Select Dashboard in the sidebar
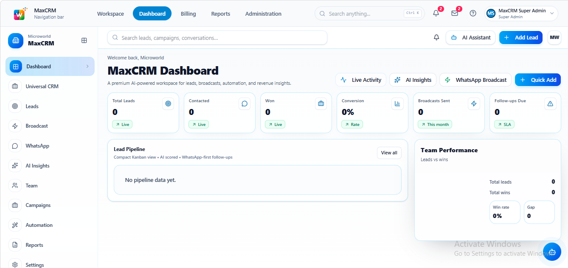Image resolution: width=568 pixels, height=268 pixels. pyautogui.click(x=50, y=66)
